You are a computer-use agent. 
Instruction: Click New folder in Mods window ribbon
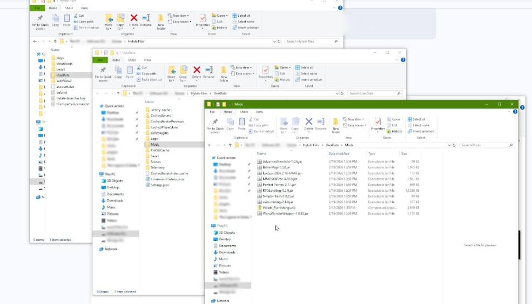coord(335,125)
